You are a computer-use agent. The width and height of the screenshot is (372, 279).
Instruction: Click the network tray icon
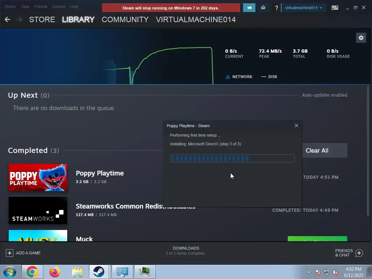327,272
